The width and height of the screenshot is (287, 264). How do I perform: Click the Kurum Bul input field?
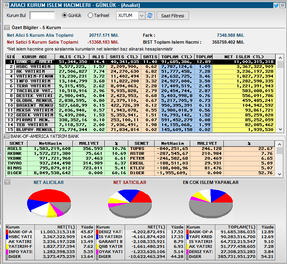point(42,15)
